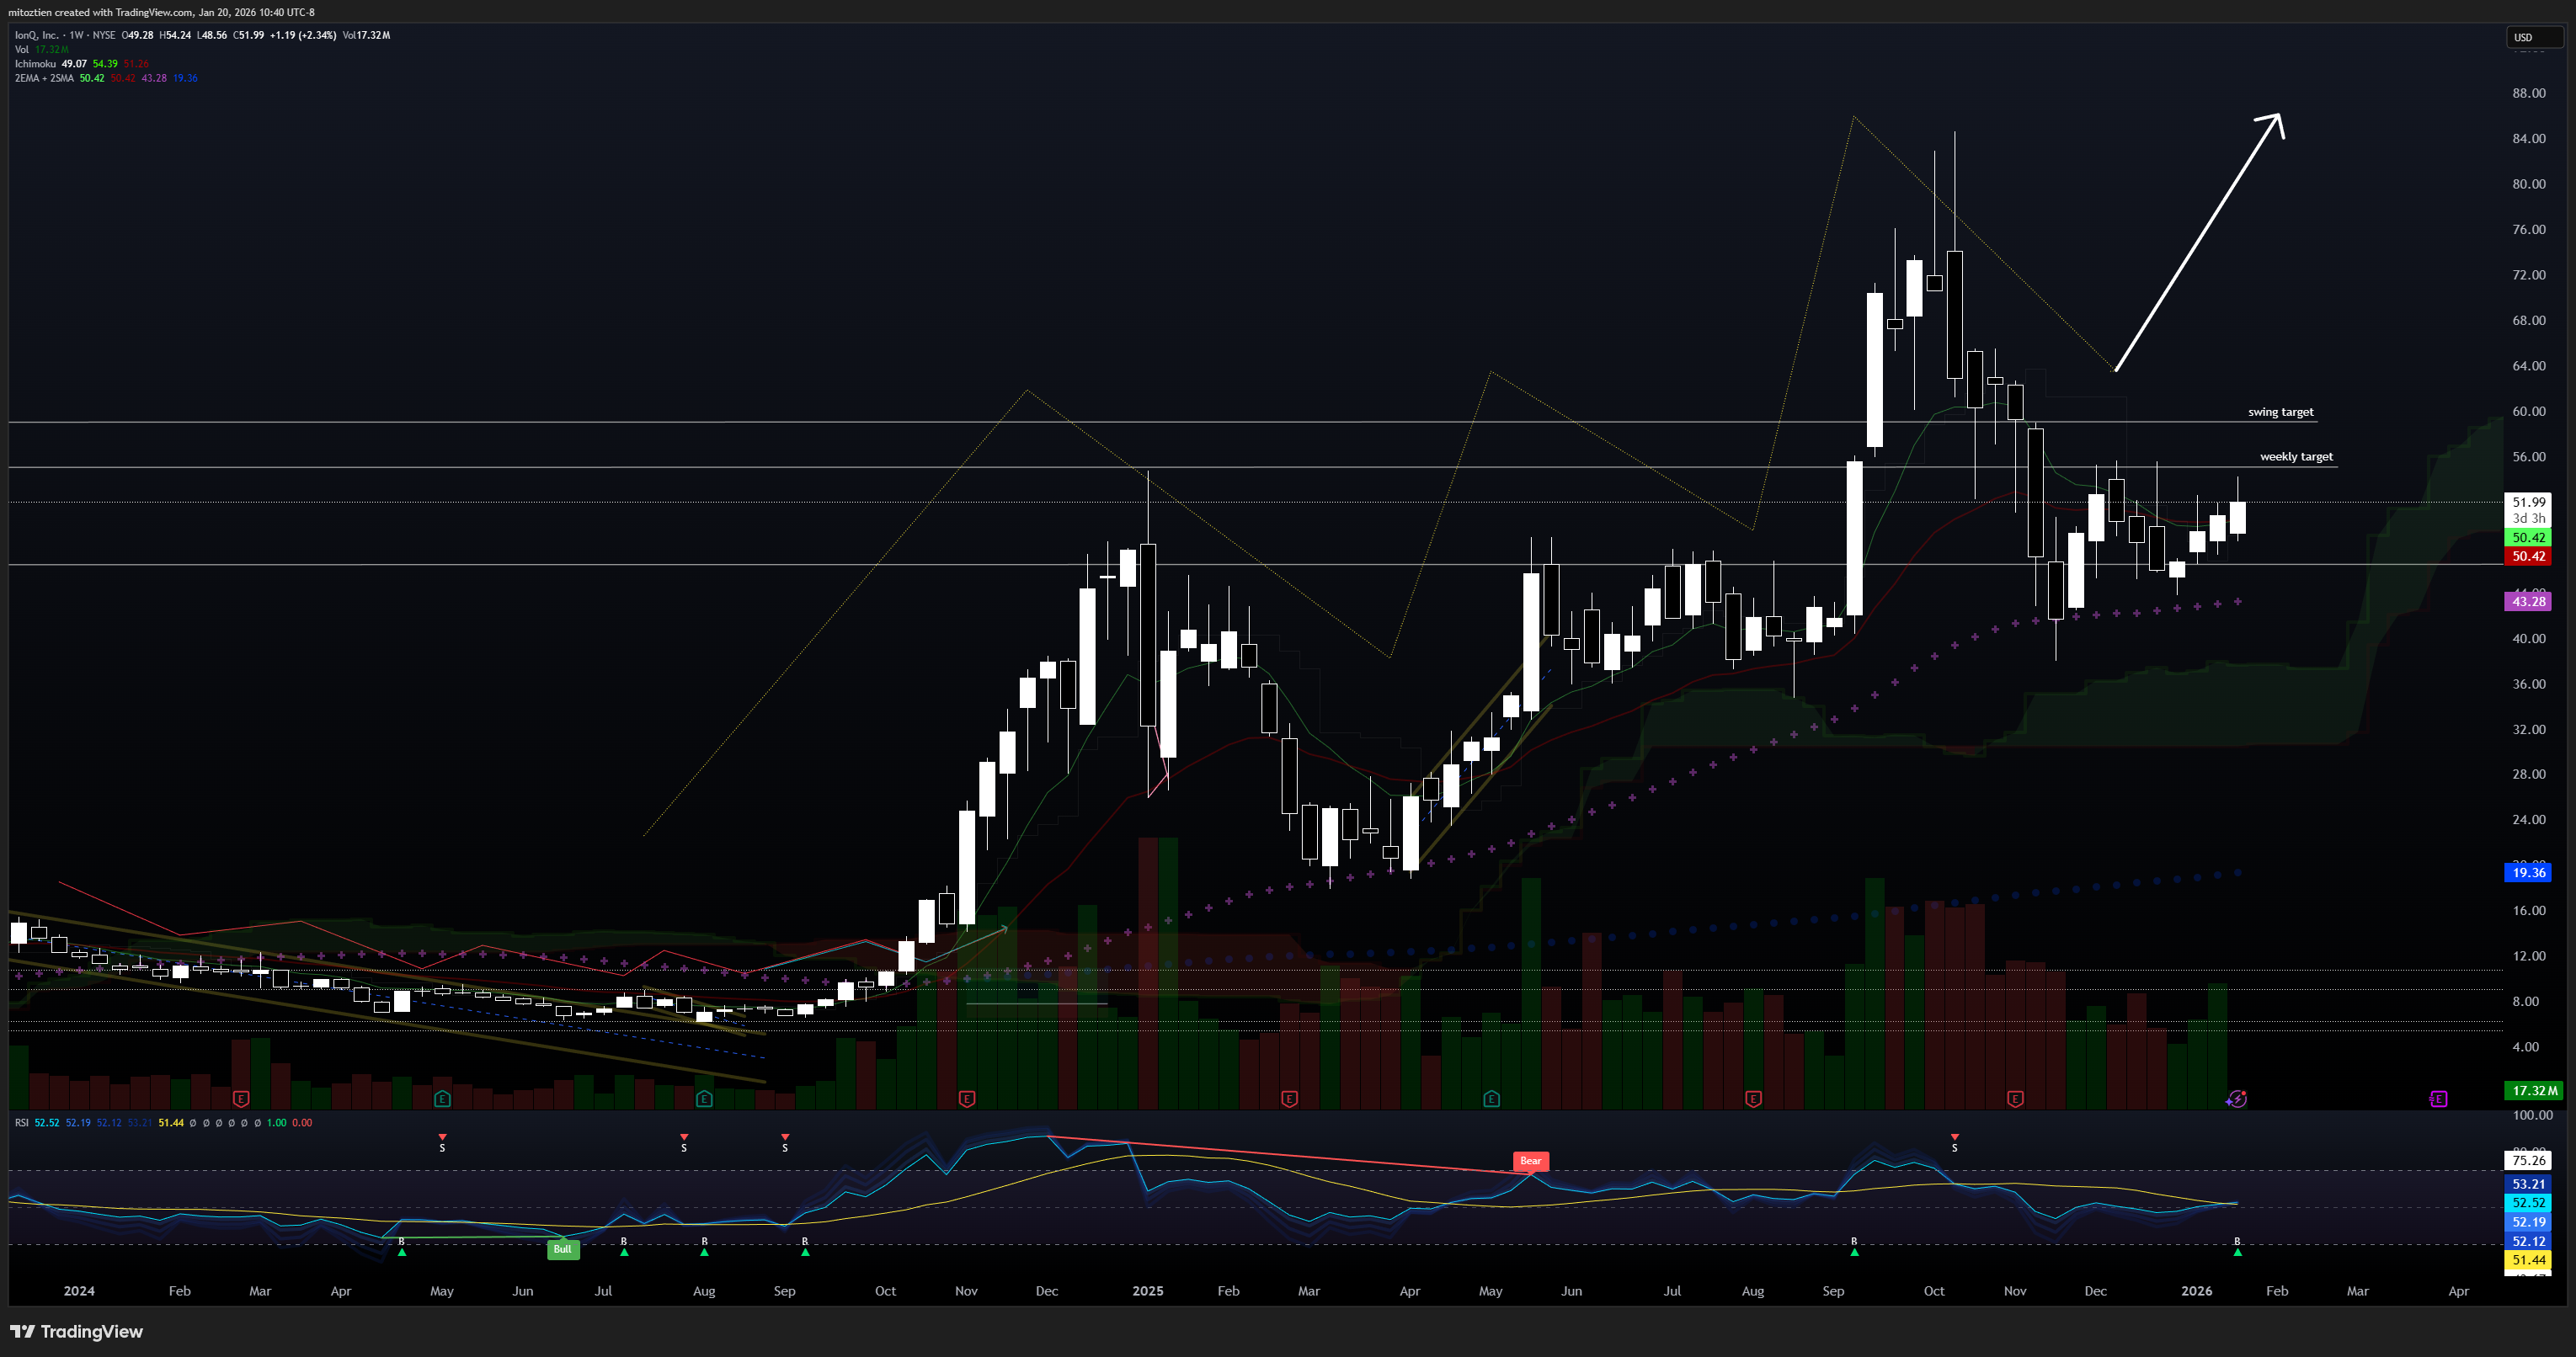
Task: Click the blue 19.36 SMA price label
Action: tap(2528, 873)
